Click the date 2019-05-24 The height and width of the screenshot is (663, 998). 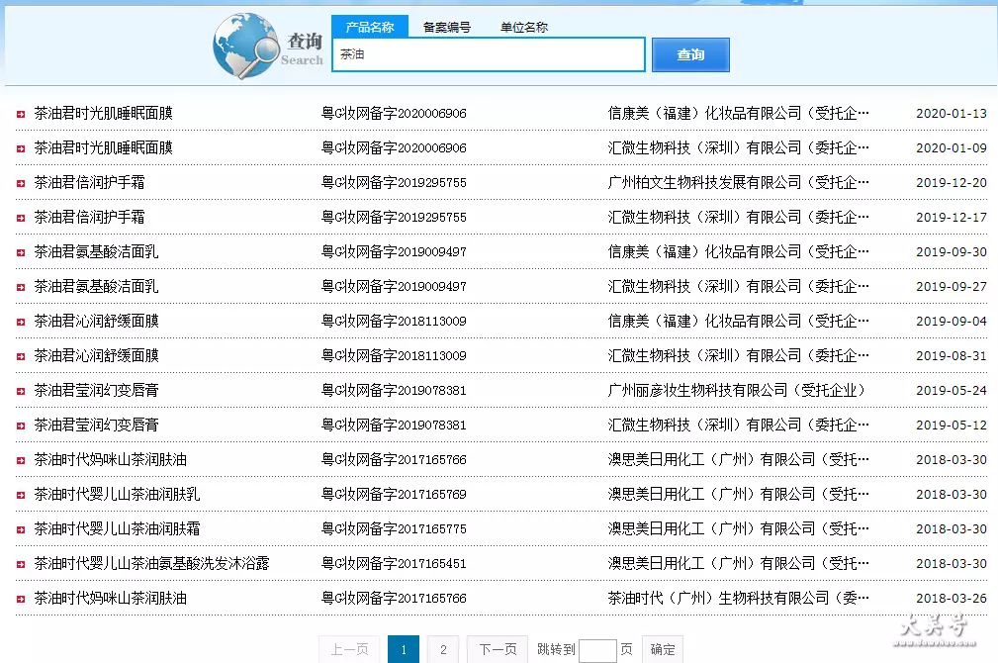(x=952, y=391)
